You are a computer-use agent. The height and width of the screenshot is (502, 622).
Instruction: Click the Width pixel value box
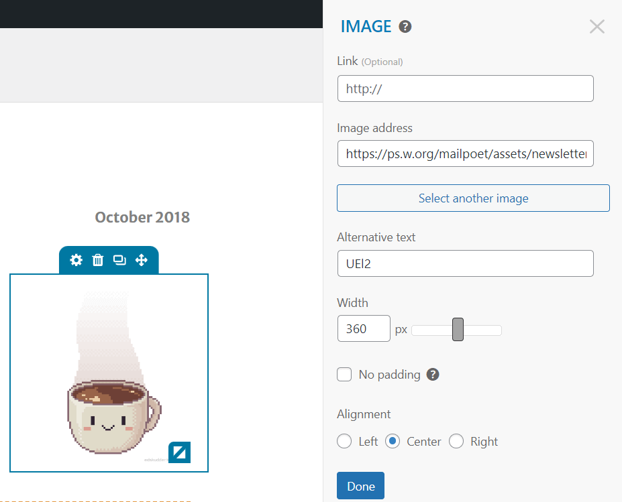point(364,329)
